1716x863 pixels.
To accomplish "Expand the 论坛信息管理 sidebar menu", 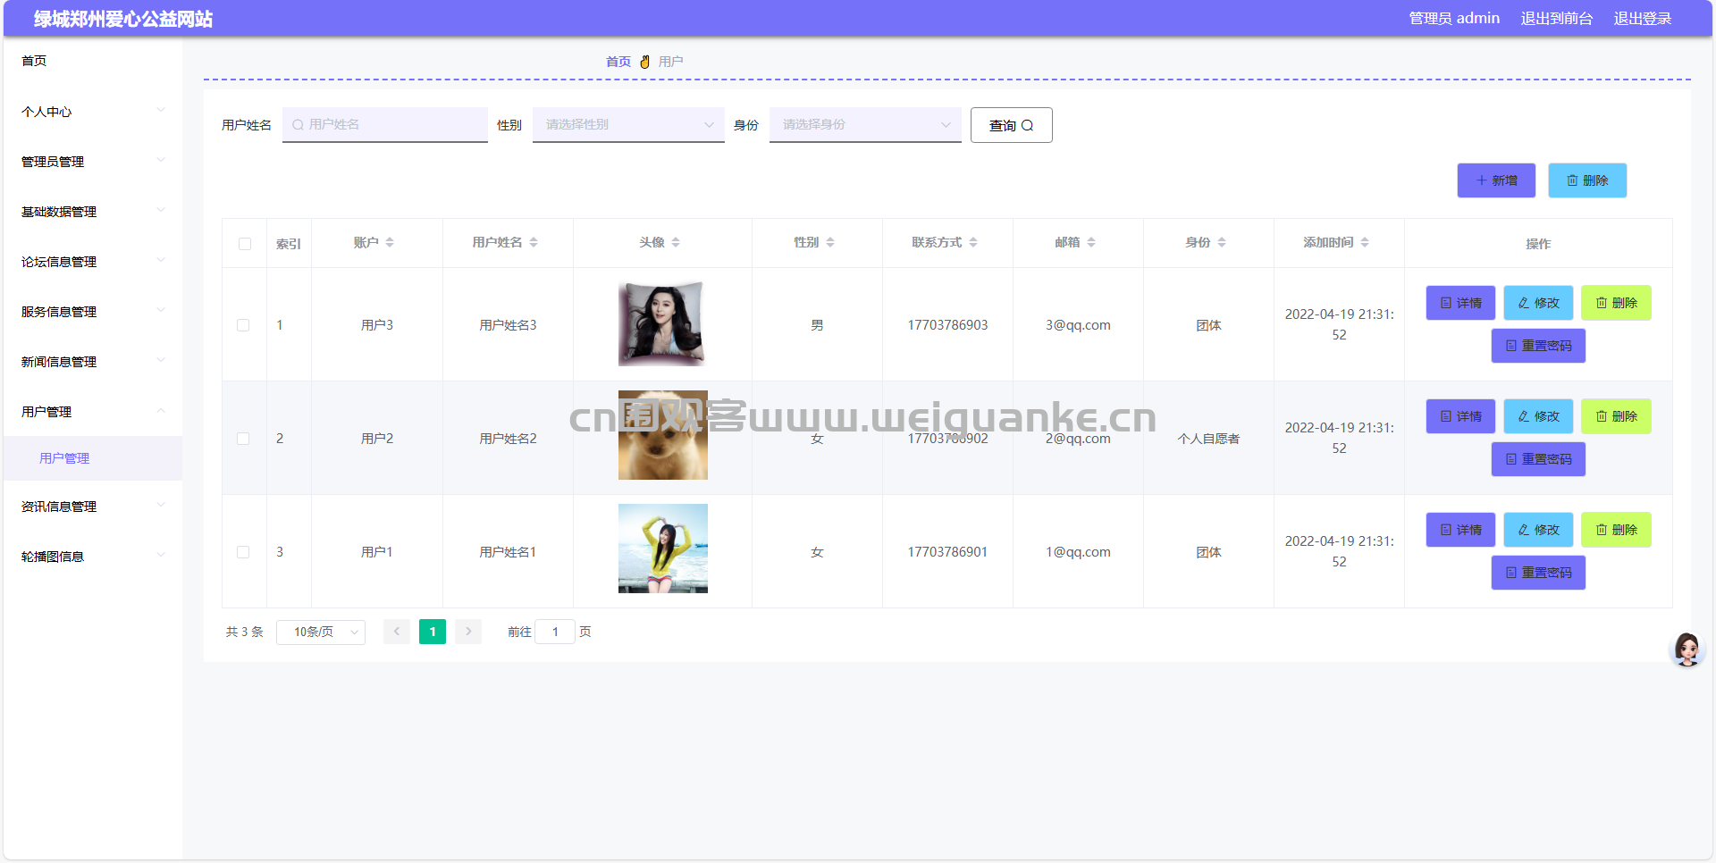I will pyautogui.click(x=93, y=262).
